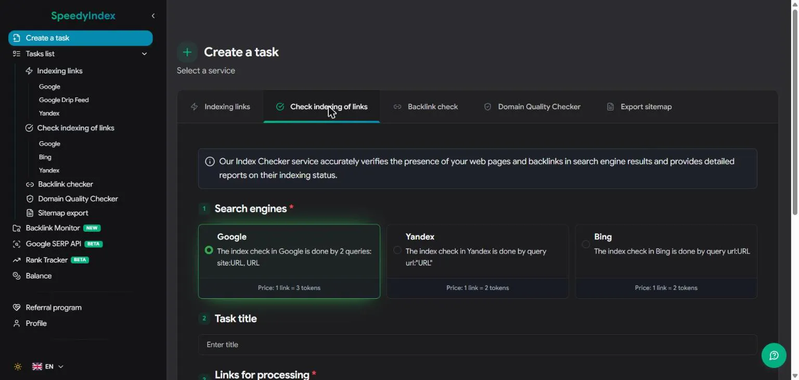The height and width of the screenshot is (380, 799).
Task: Click the Rank Tracker trend icon
Action: click(x=17, y=260)
